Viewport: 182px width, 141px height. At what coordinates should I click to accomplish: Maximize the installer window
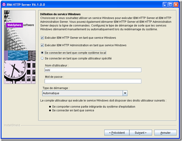click(x=170, y=5)
